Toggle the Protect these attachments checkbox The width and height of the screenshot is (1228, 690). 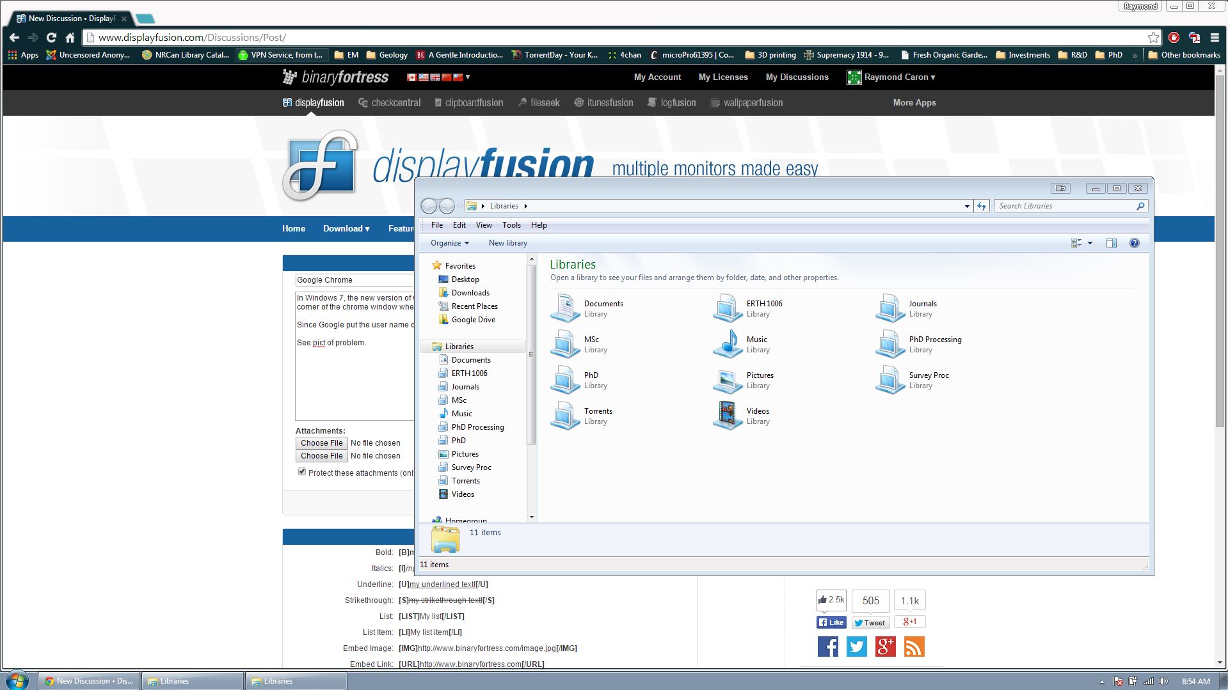pos(302,472)
